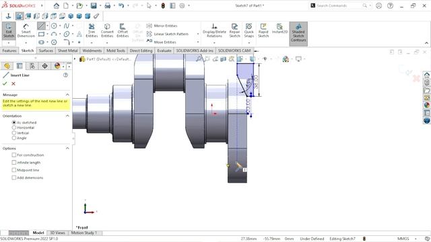Open Insert Line help question mark
431x242 pixels.
point(65,75)
